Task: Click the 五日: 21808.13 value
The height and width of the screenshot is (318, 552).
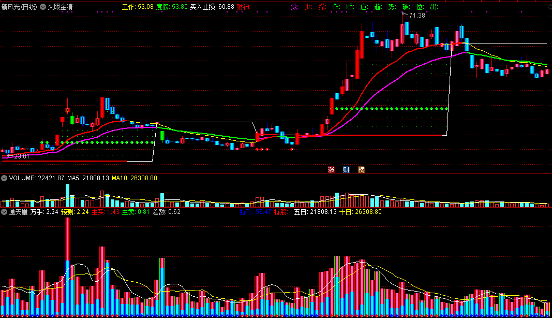Action: (315, 212)
